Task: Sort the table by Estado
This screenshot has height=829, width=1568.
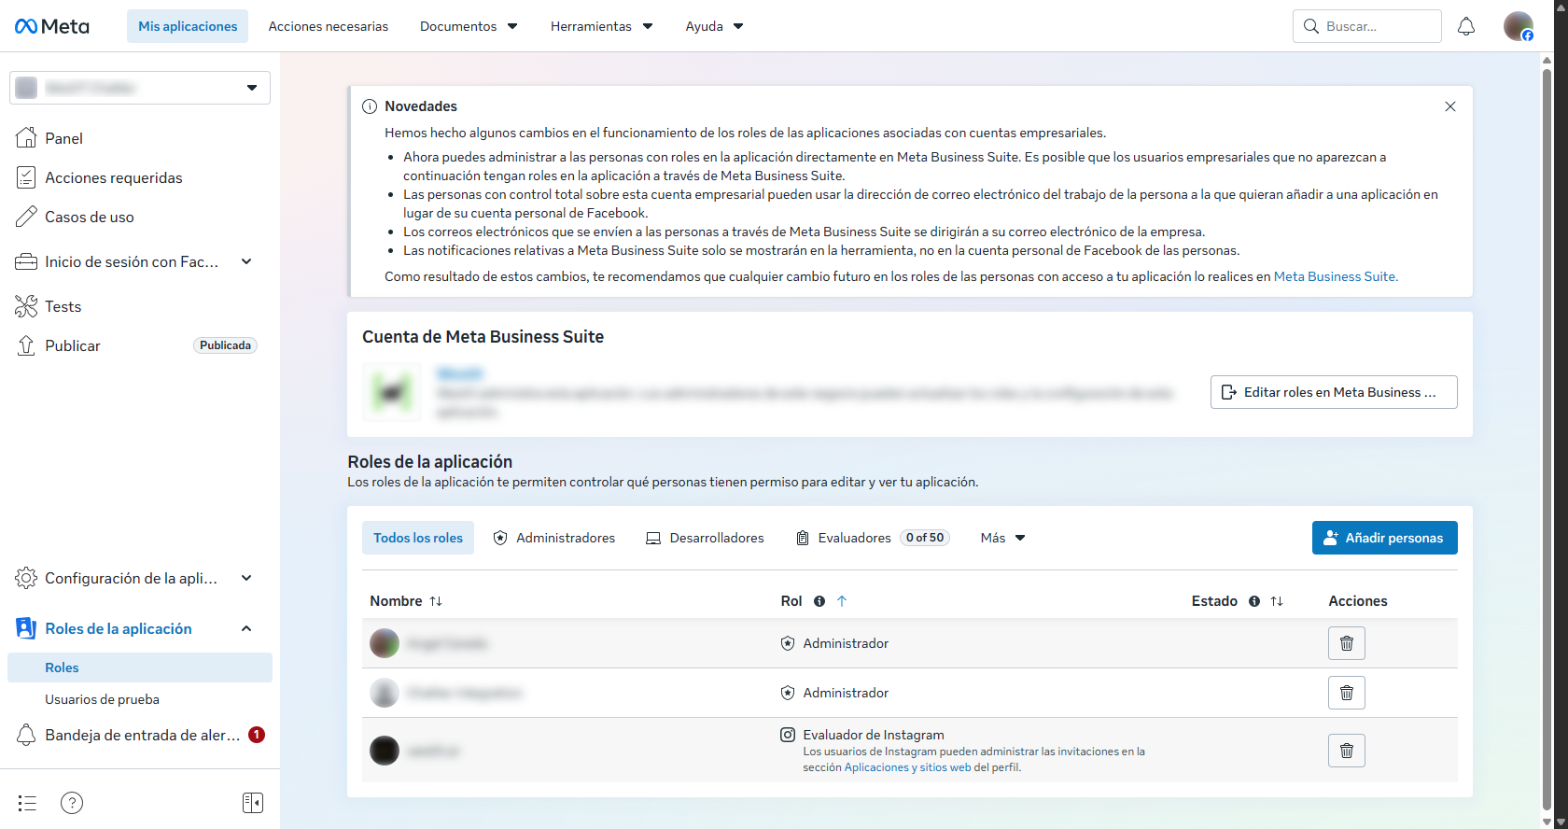Action: pos(1277,601)
